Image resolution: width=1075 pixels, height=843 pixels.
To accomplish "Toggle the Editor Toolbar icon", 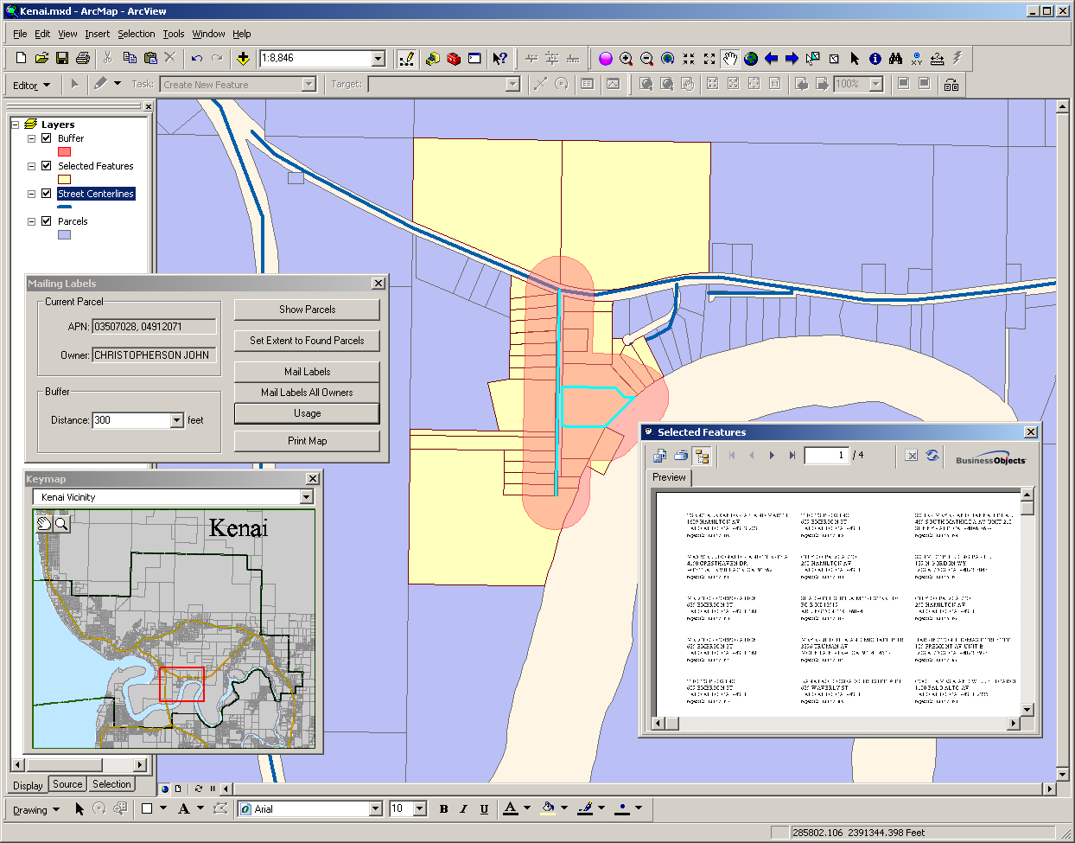I will tap(407, 58).
